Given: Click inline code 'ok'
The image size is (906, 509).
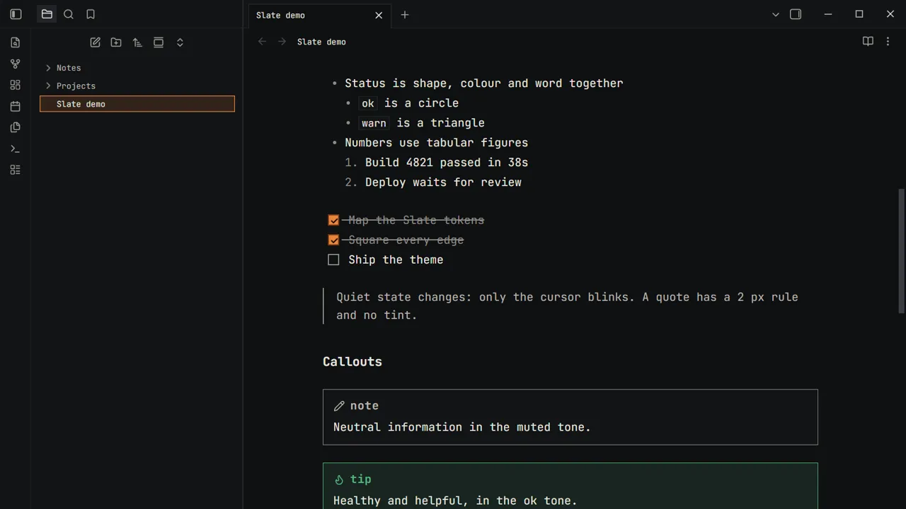Looking at the screenshot, I should (x=368, y=103).
